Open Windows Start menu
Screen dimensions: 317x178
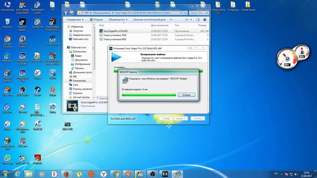(x=5, y=174)
